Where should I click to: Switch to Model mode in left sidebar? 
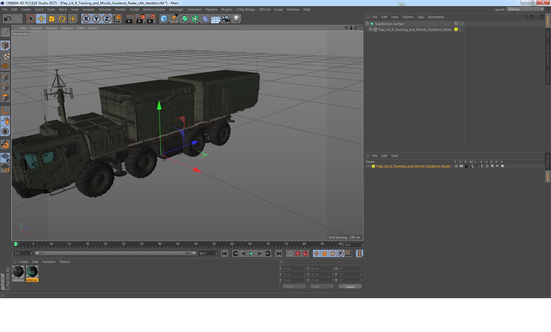5,45
